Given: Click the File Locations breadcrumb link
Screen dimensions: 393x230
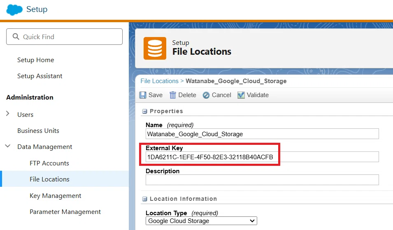Looking at the screenshot, I should click(159, 81).
